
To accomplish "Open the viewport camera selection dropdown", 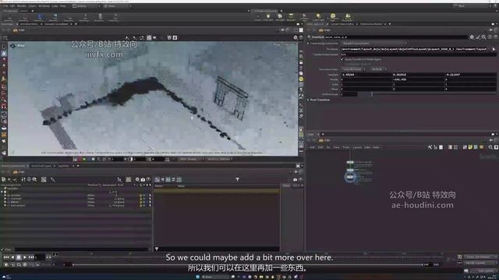I will [290, 45].
